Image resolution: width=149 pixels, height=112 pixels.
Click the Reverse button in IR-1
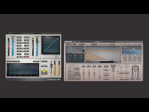click(81, 44)
